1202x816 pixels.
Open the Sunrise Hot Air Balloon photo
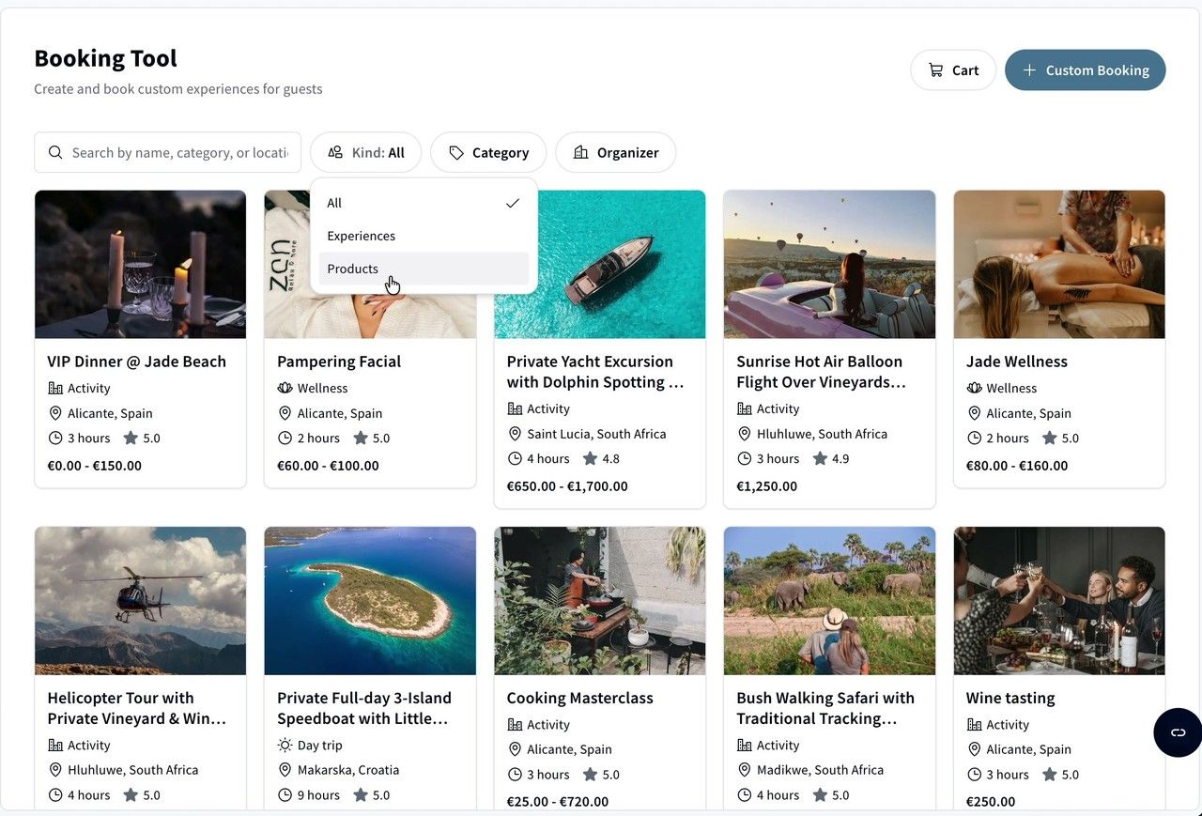830,265
